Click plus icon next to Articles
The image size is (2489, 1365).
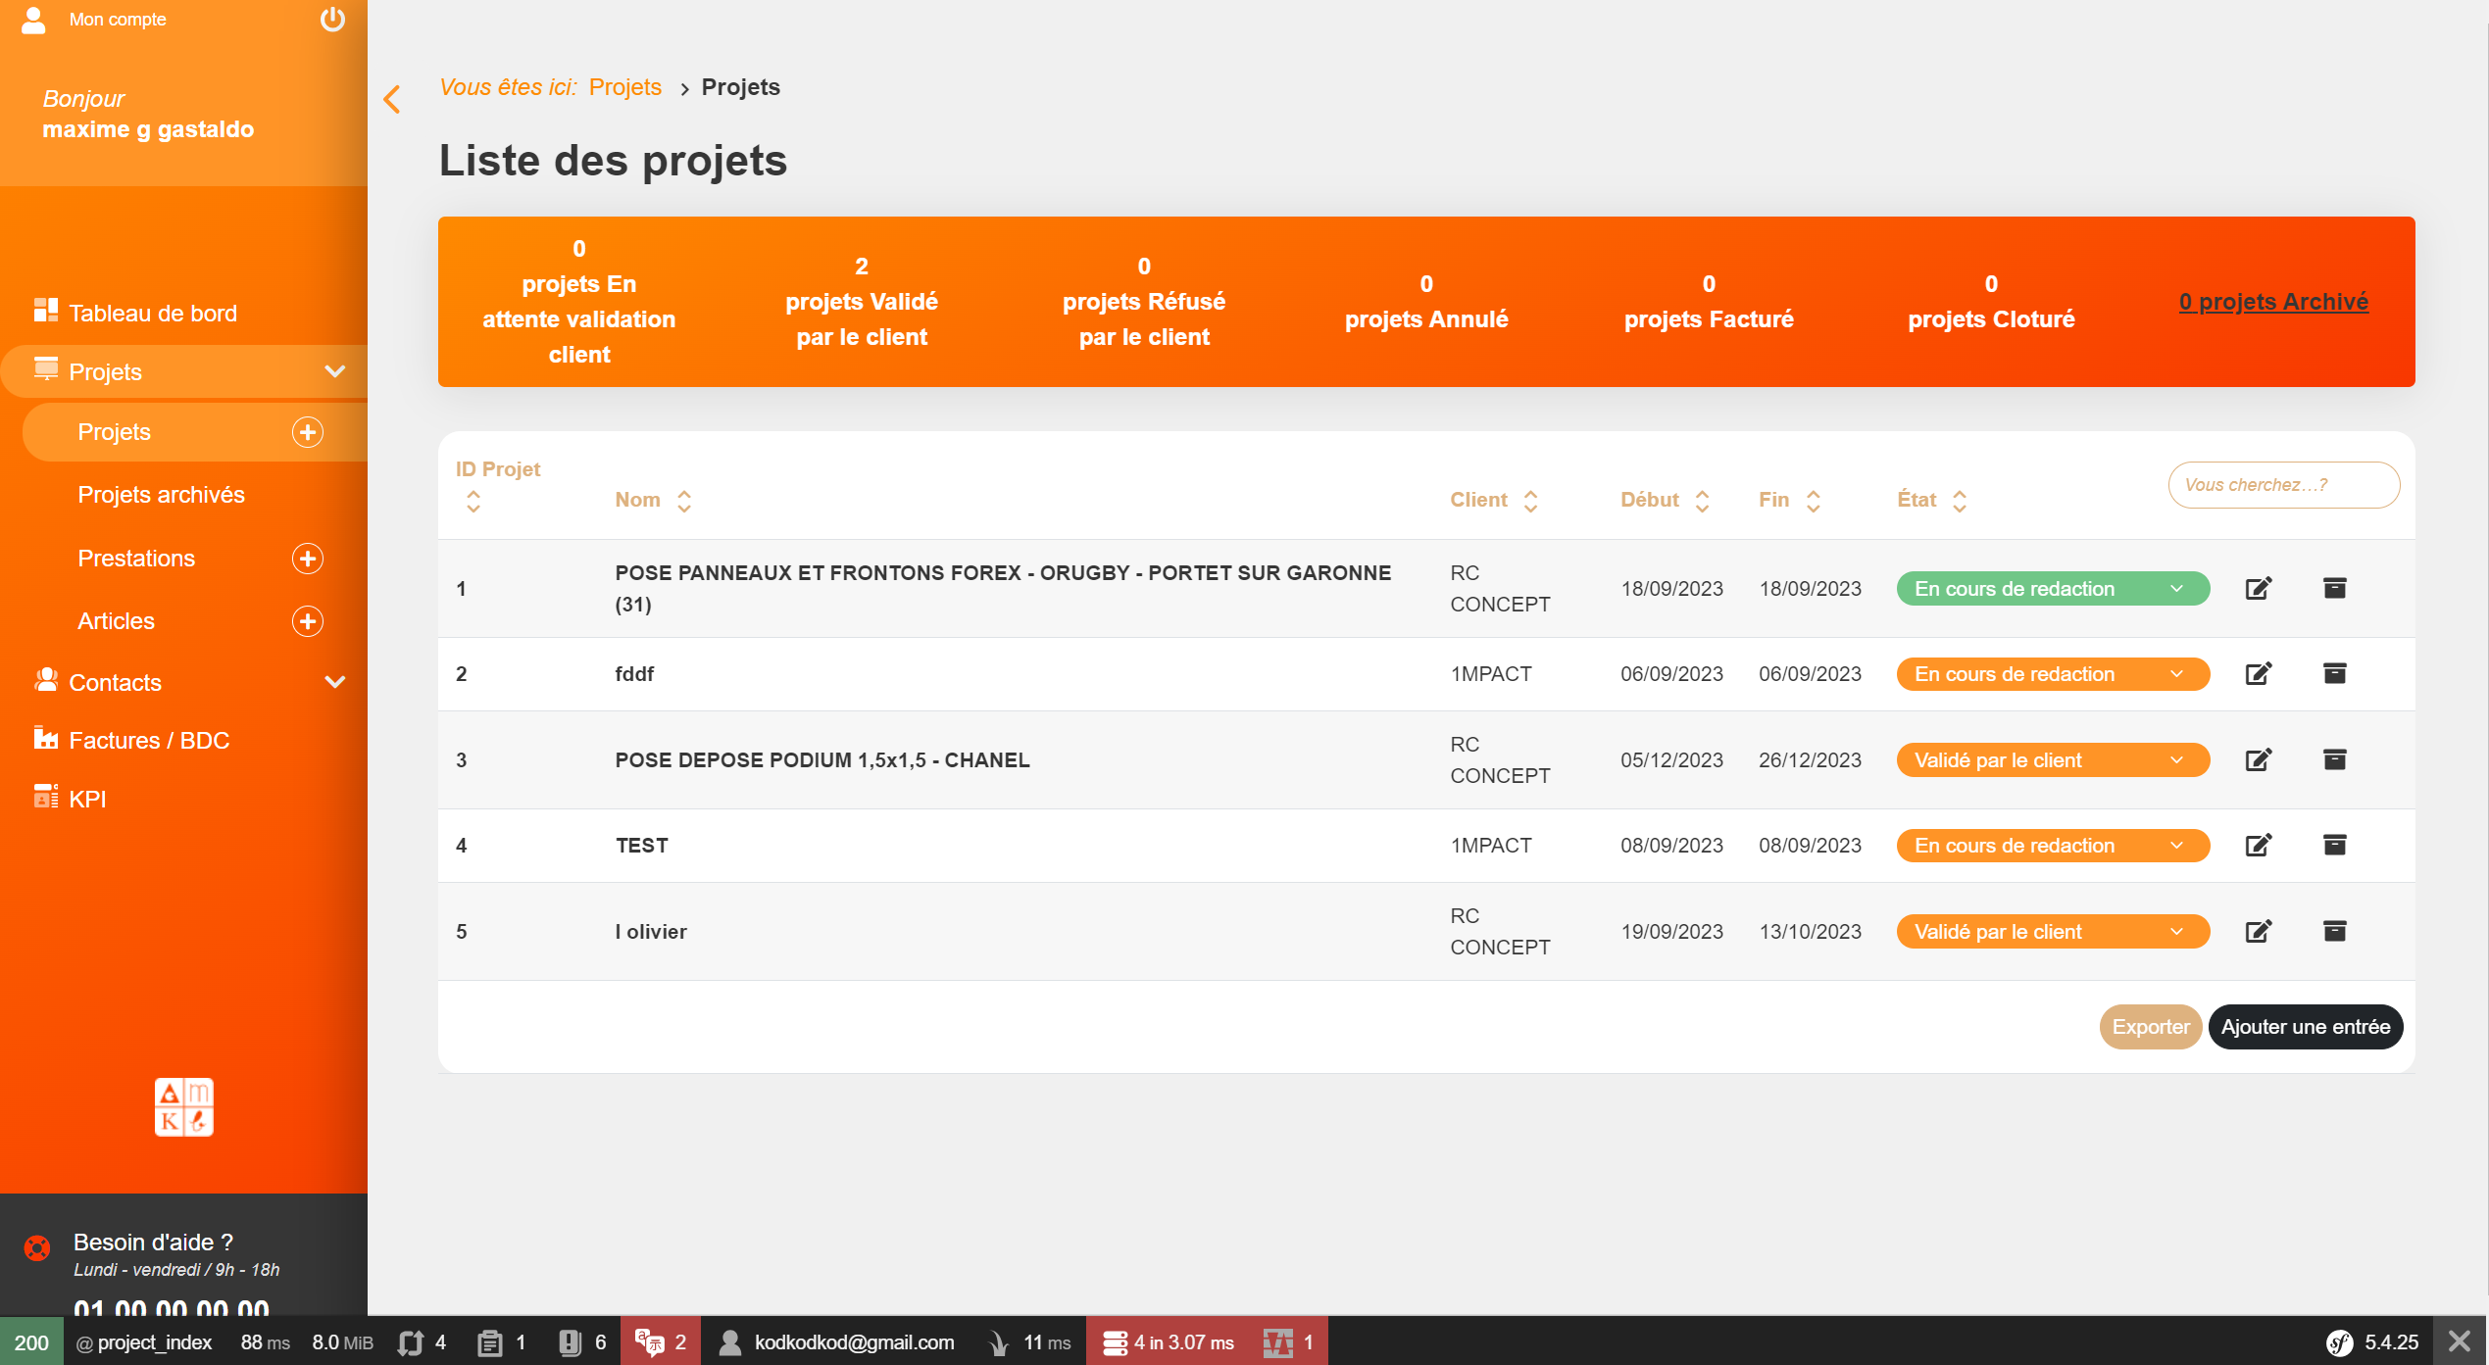[x=307, y=621]
